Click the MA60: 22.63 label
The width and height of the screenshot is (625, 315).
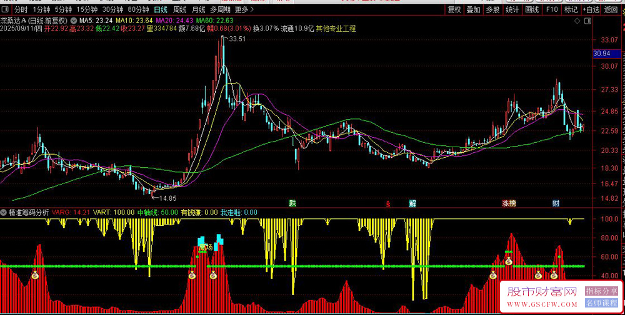pyautogui.click(x=215, y=21)
